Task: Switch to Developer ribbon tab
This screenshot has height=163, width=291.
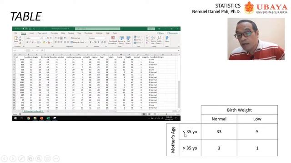Action: tap(88, 33)
